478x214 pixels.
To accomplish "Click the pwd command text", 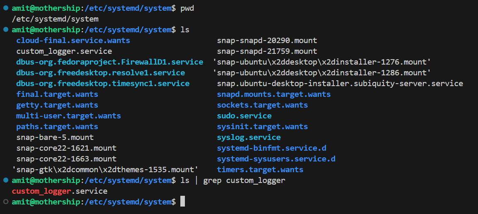I will 187,9.
